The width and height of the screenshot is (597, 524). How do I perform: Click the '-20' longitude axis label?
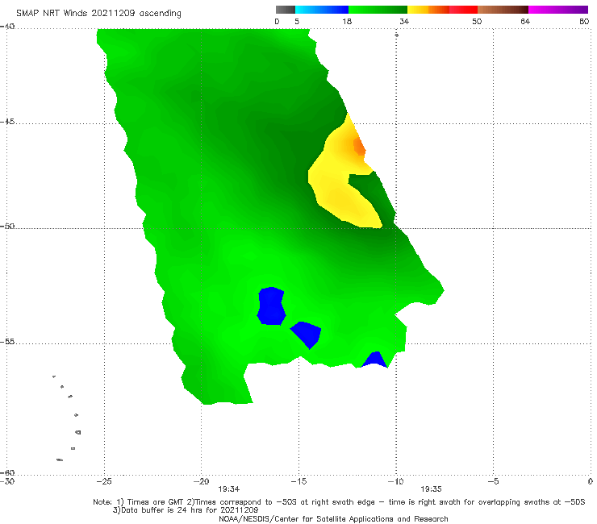201,481
